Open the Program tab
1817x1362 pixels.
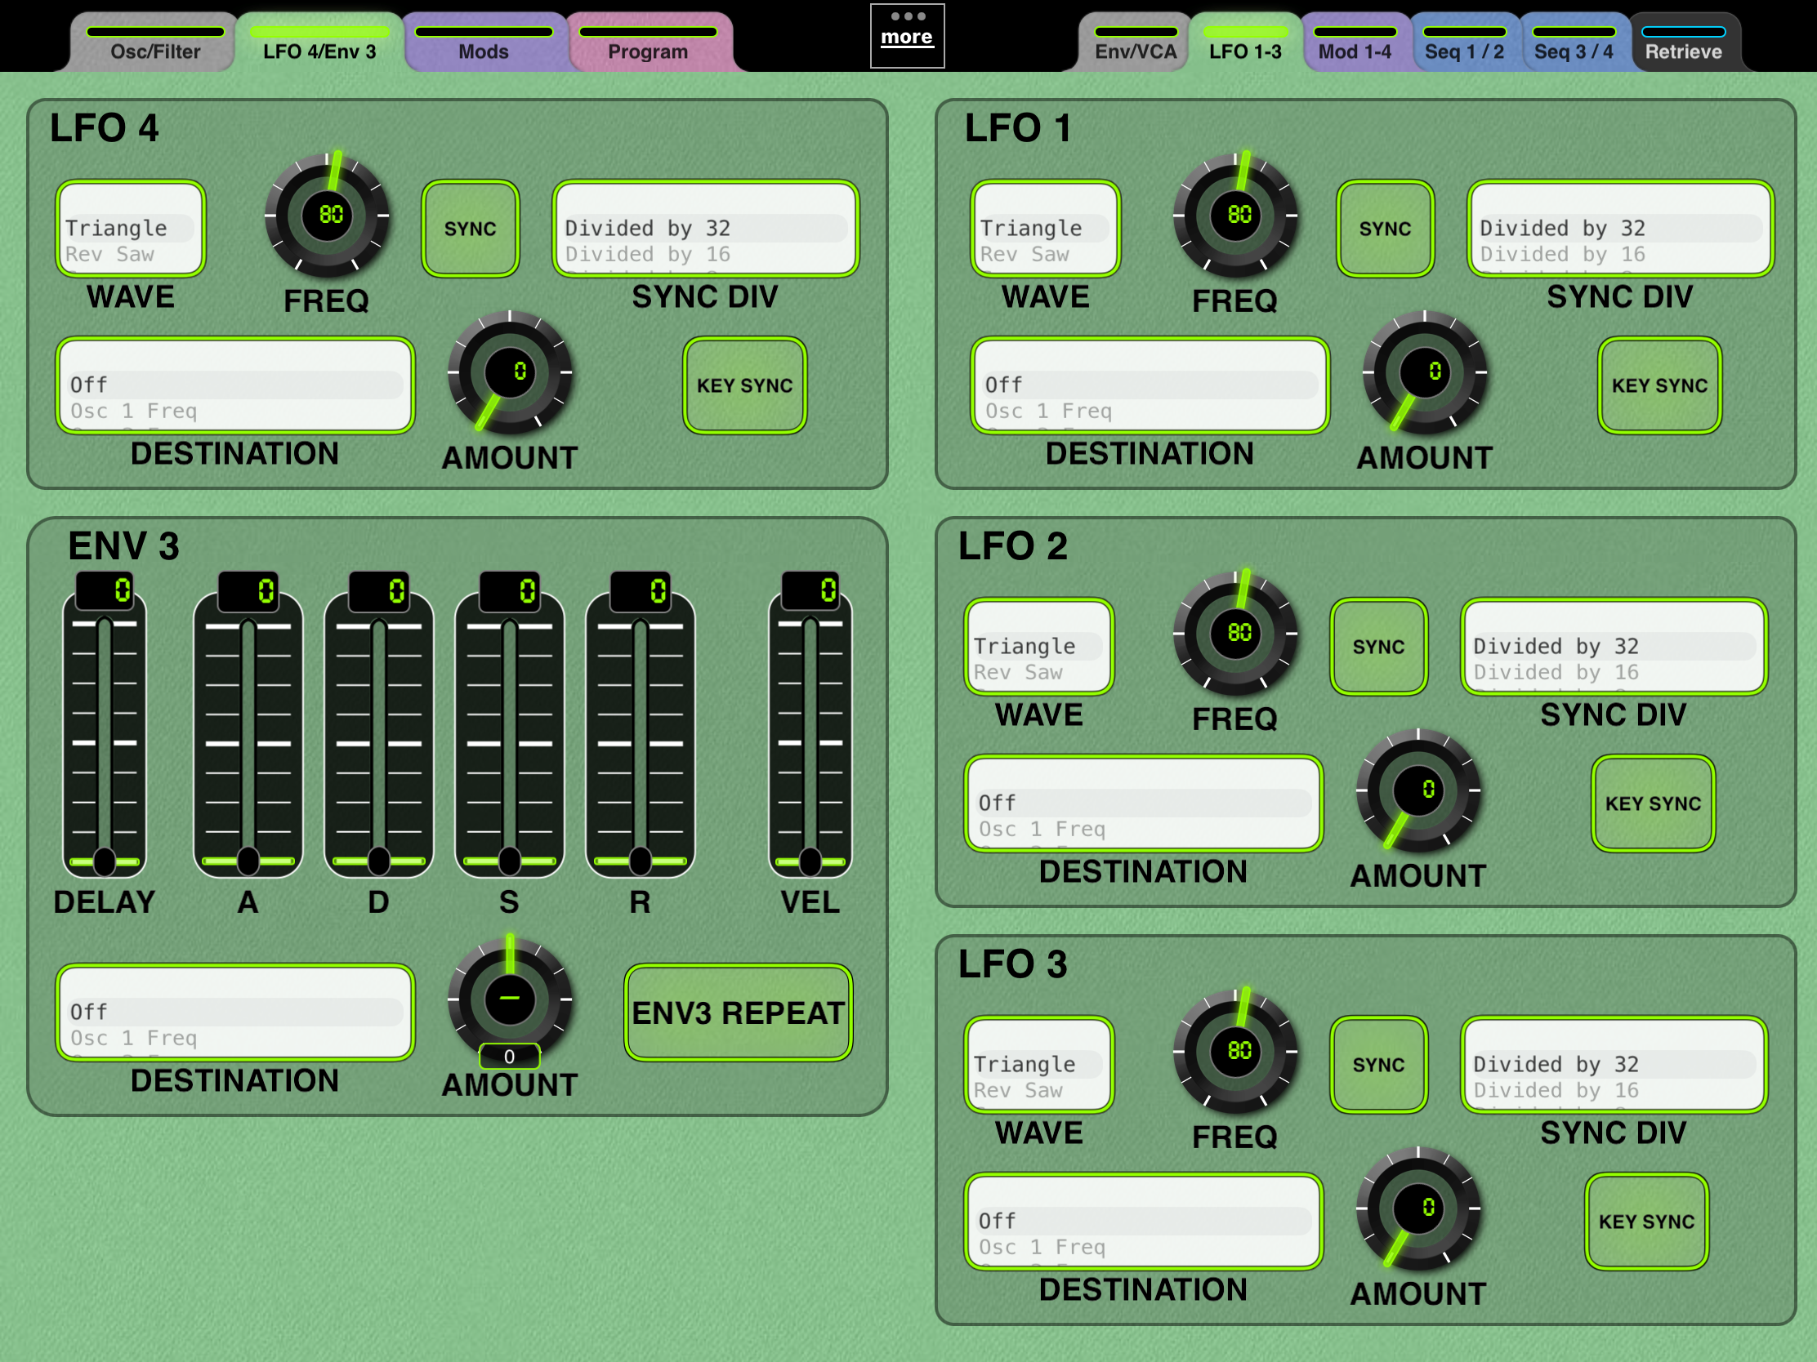[647, 42]
